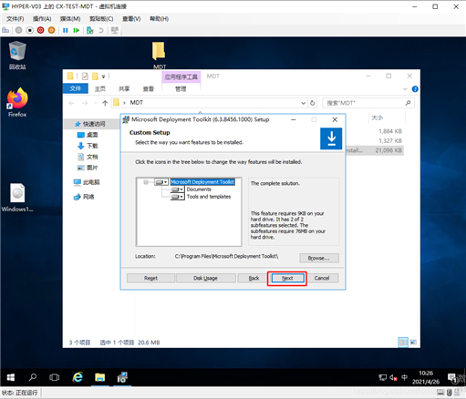Click the Disk Usage button
Image resolution: width=466 pixels, height=399 pixels.
tap(206, 278)
